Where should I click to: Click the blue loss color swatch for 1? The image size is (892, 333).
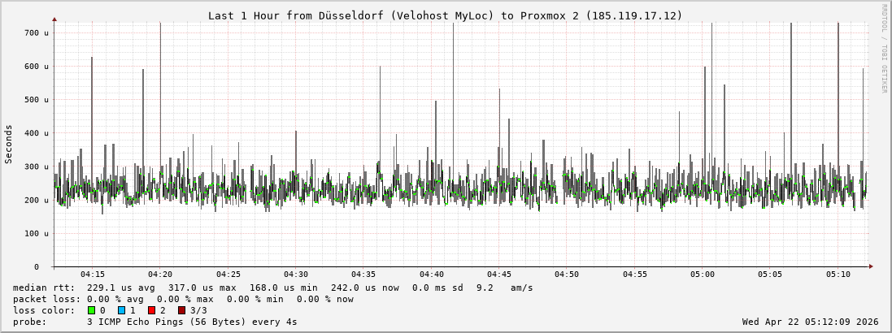coord(121,310)
